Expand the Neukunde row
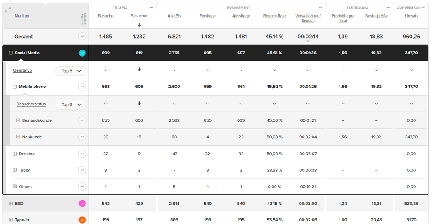Image resolution: width=431 pixels, height=224 pixels. pyautogui.click(x=18, y=137)
